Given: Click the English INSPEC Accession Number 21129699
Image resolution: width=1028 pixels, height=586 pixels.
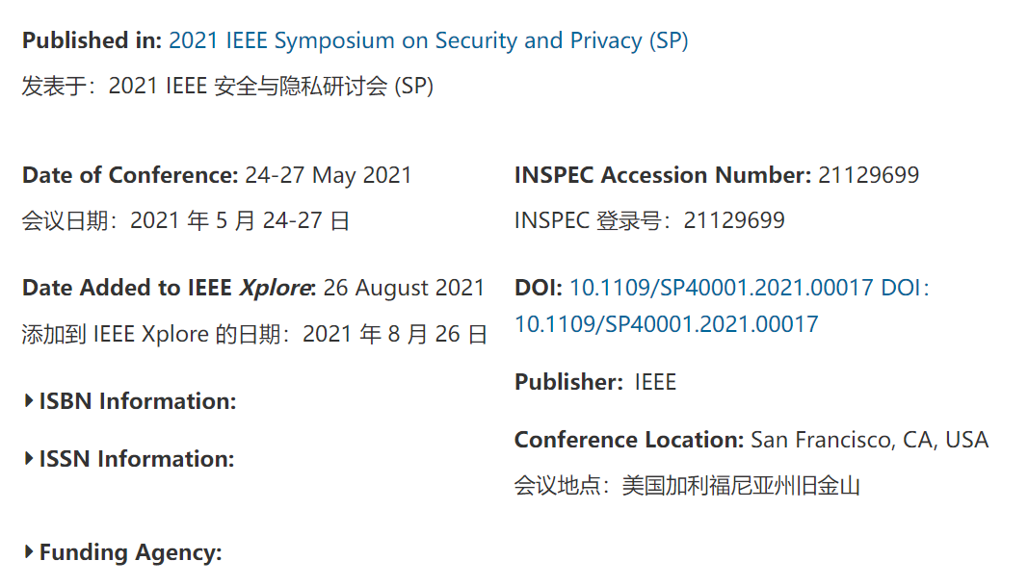Looking at the screenshot, I should 868,175.
